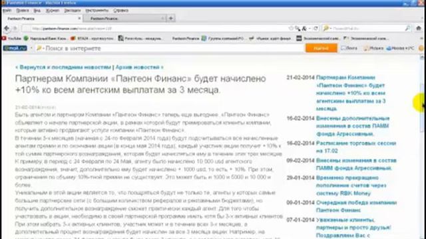Open the 16-02-2014 Внесены дополнительные изменения news link

[x=353, y=126]
